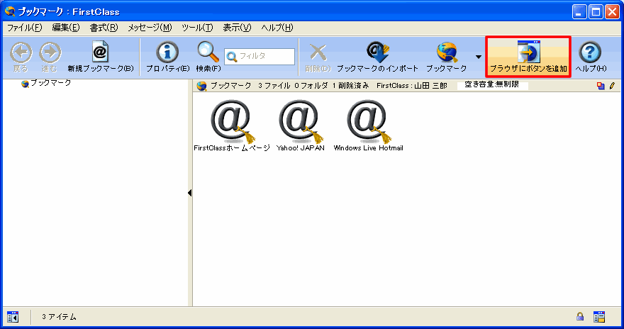This screenshot has height=329, width=624.
Task: Open the ツール(T) menu
Action: [196, 28]
